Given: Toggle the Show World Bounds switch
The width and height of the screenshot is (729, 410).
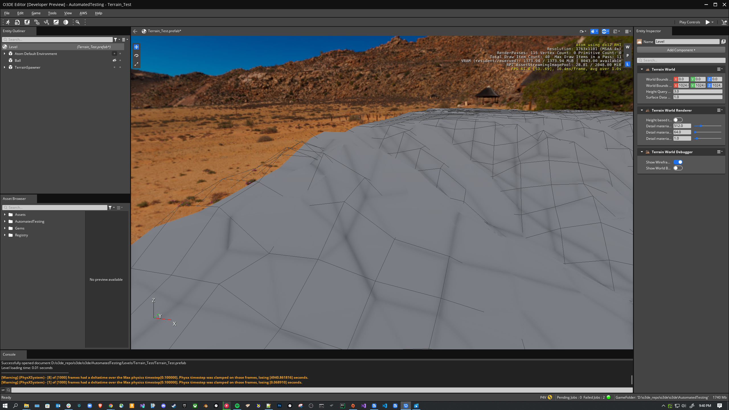Looking at the screenshot, I should (678, 168).
